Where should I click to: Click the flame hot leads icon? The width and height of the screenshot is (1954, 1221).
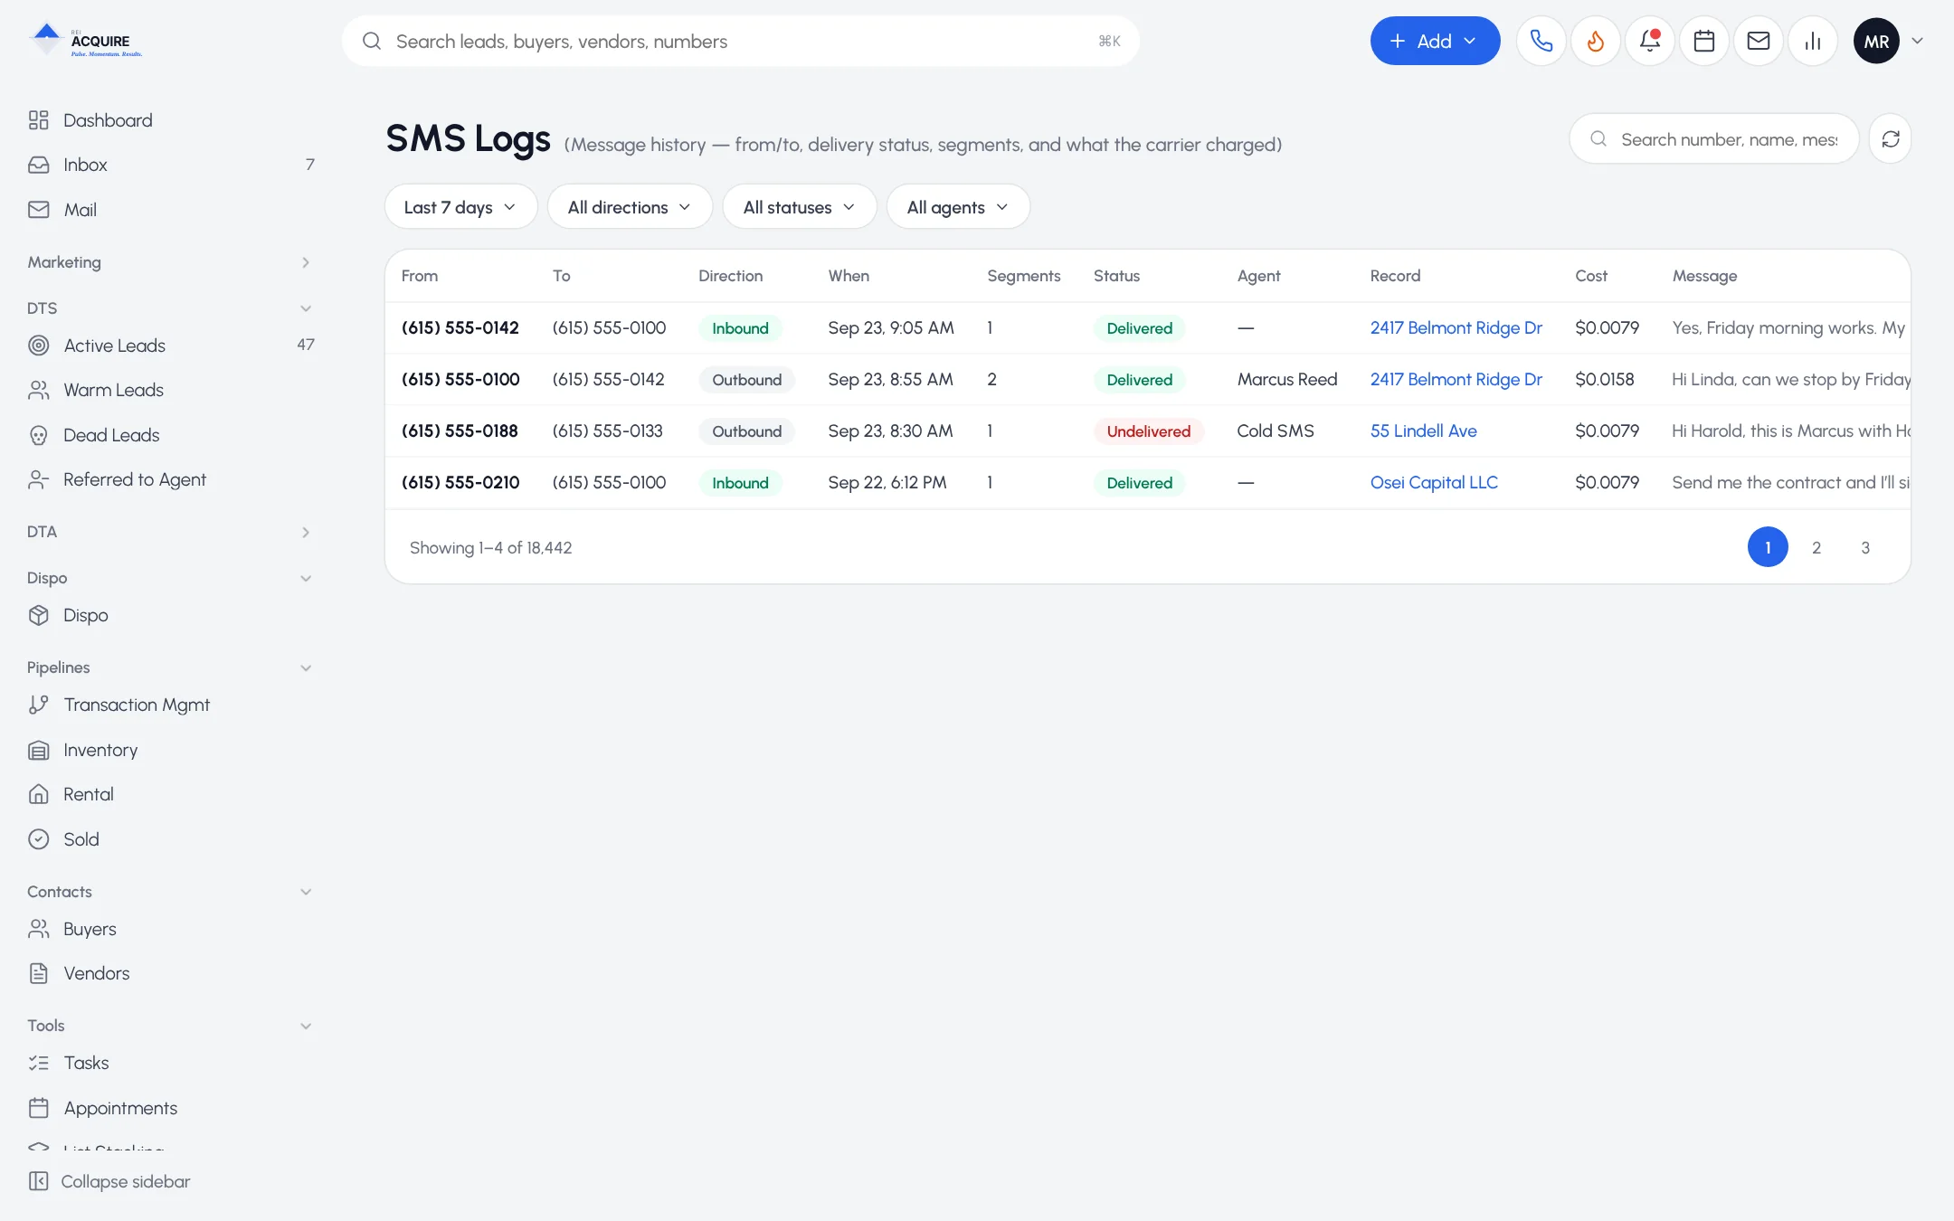point(1595,41)
